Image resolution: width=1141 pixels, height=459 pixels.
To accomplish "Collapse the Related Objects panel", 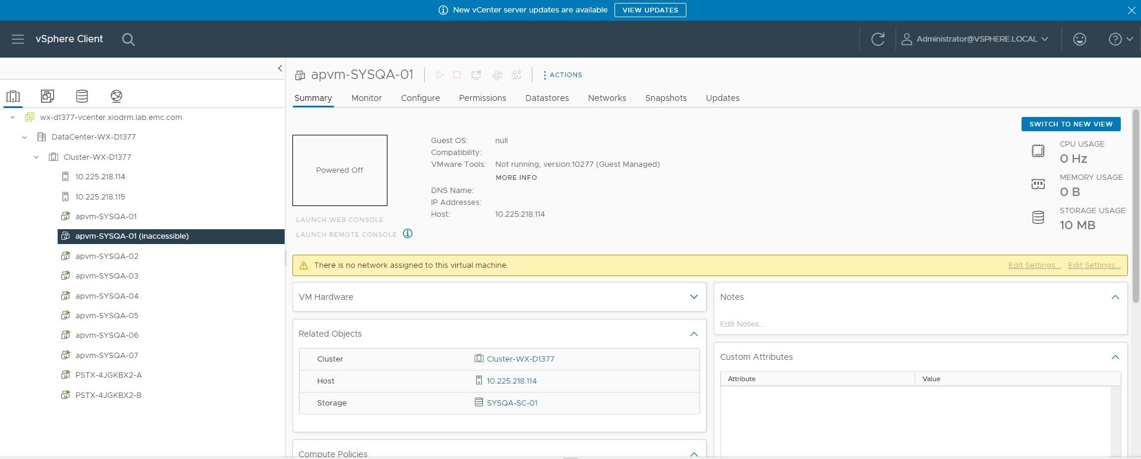I will point(694,334).
